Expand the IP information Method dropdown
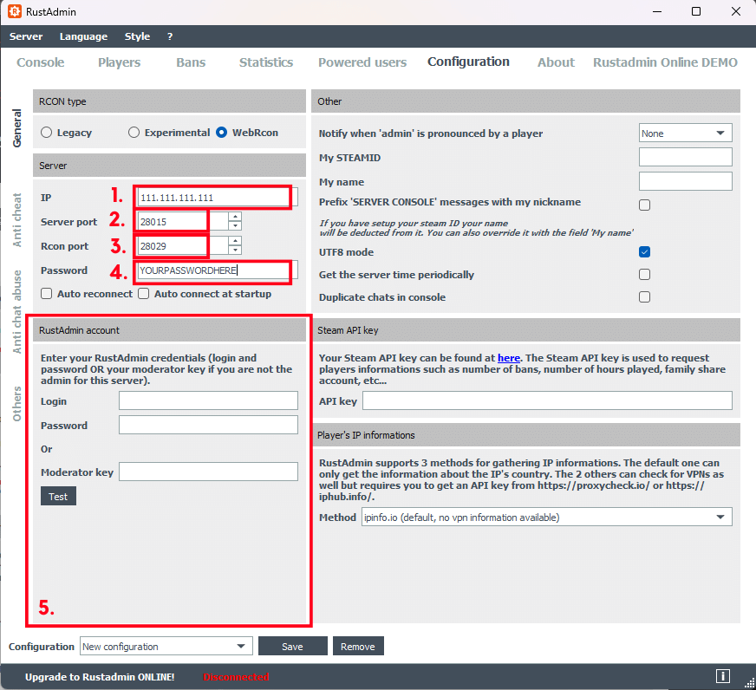 [x=546, y=517]
